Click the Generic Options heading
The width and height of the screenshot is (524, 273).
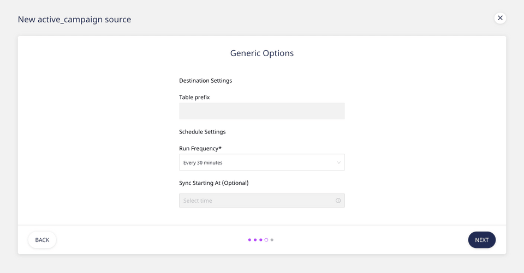coord(262,53)
